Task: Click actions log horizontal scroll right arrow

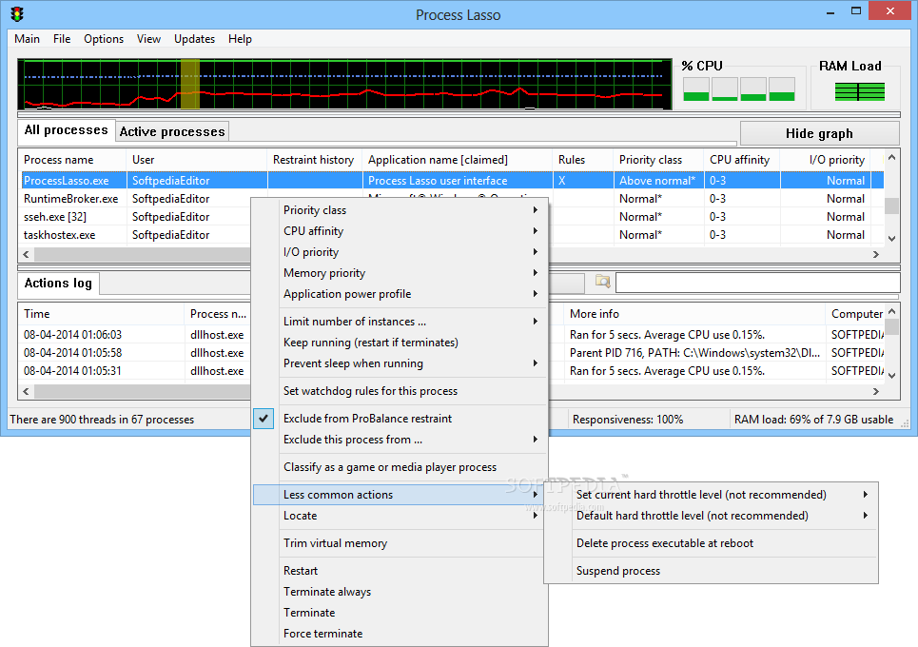Action: coord(876,392)
